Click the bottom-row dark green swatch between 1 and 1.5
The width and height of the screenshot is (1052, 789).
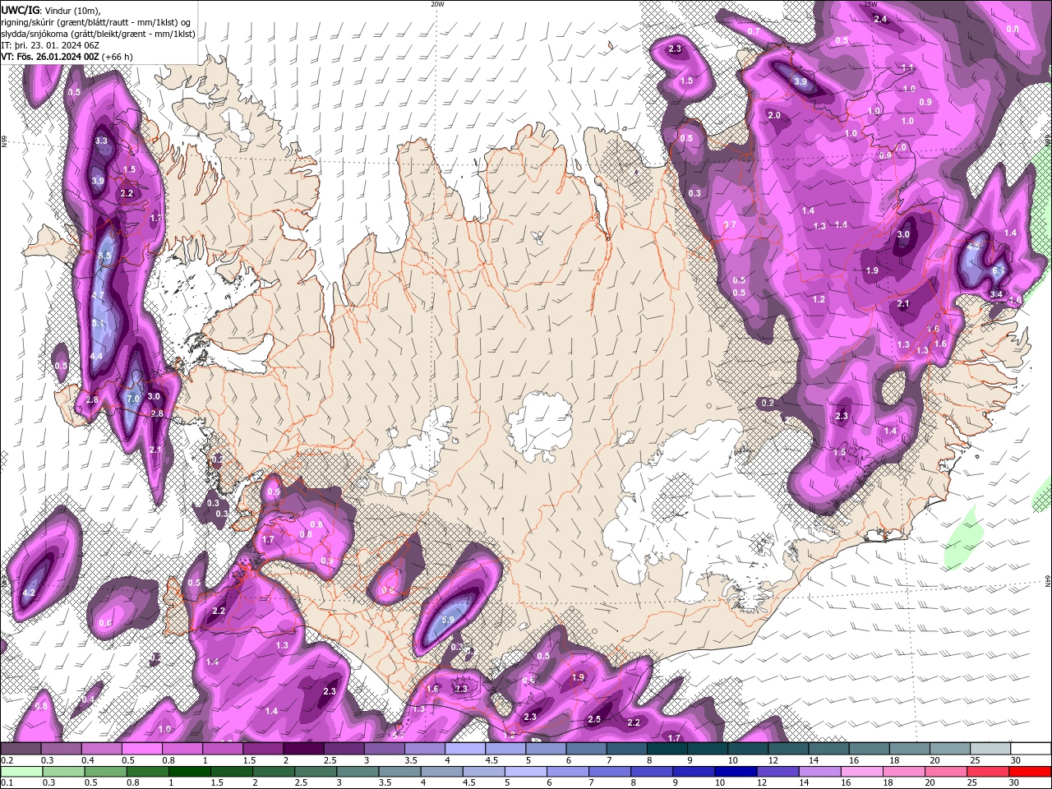coord(189,772)
